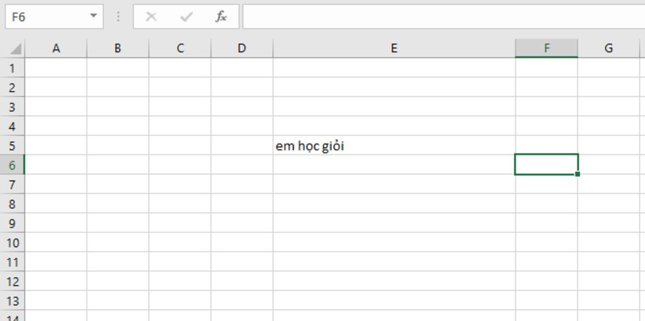Click the Cancel X icon in formula bar
This screenshot has height=321, width=645.
151,17
